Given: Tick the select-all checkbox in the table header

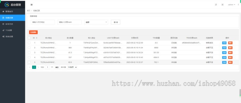Looking at the screenshot, I should click(x=29, y=38).
